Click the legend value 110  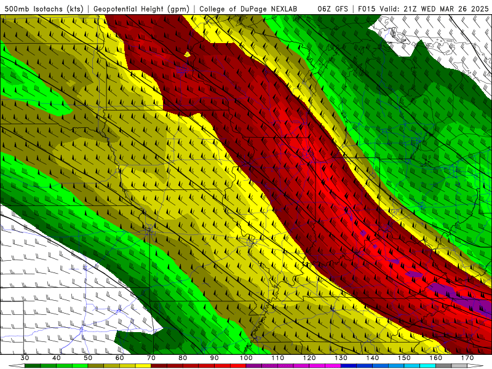click(x=278, y=358)
